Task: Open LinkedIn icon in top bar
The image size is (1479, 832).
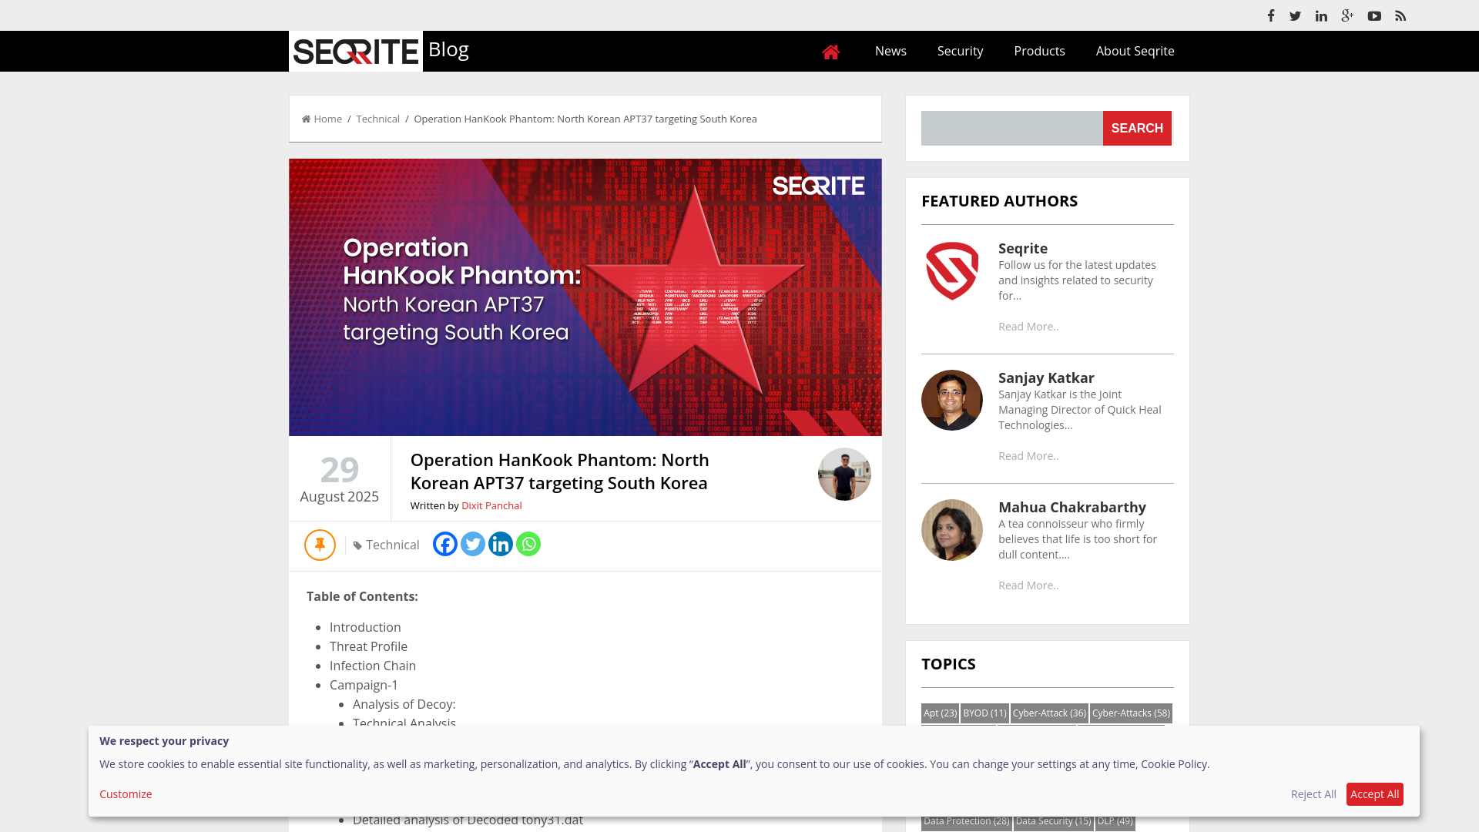Action: [1321, 16]
